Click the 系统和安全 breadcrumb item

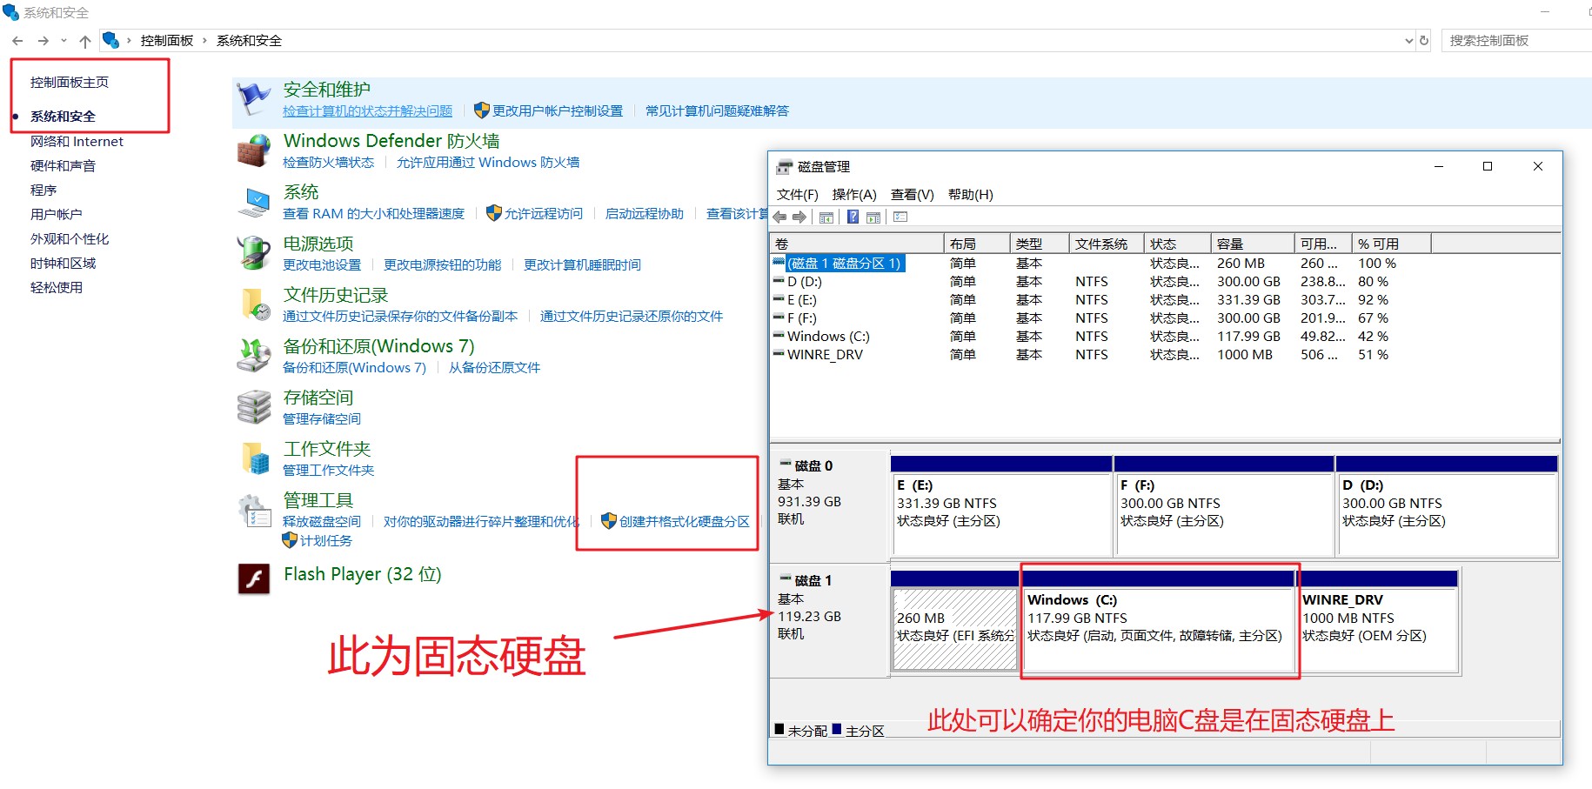(x=249, y=41)
